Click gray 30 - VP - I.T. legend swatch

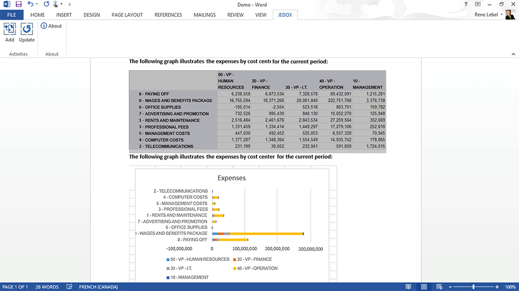(168, 269)
